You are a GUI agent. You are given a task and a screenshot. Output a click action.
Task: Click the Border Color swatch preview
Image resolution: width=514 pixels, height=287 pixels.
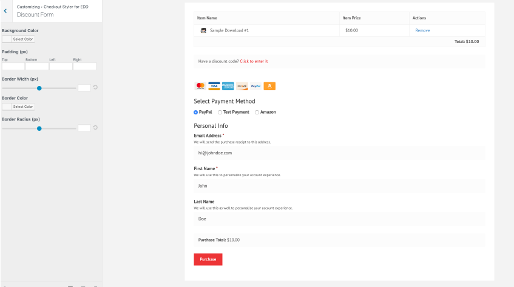point(7,107)
